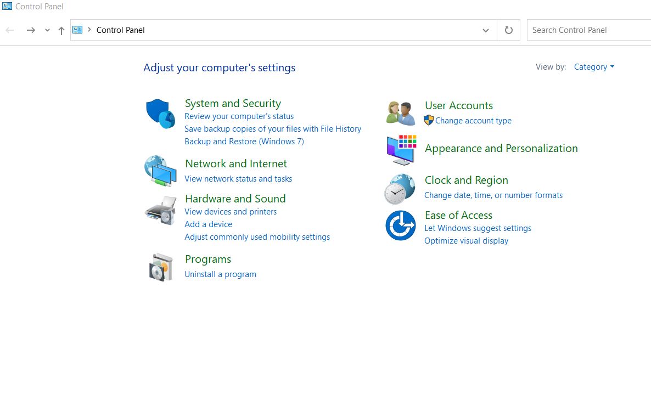Click into the Search Control Panel field
Image resolution: width=651 pixels, height=395 pixels.
[x=589, y=30]
